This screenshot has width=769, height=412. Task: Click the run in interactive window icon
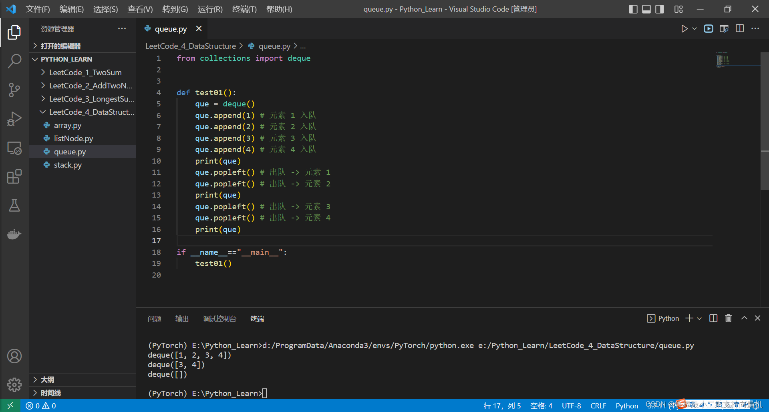(709, 29)
